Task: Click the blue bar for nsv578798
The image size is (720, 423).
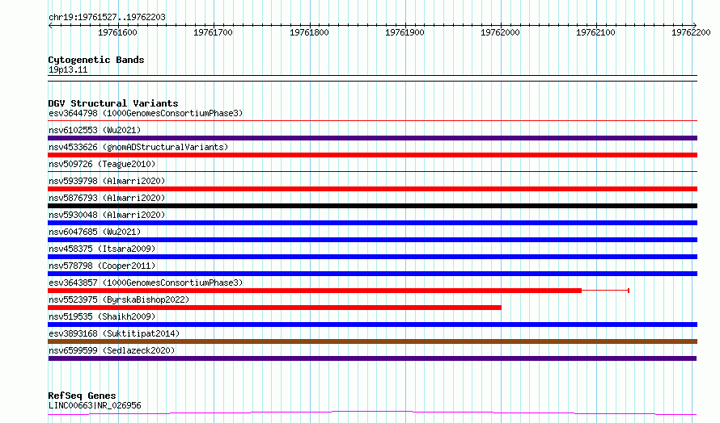Action: (x=372, y=274)
